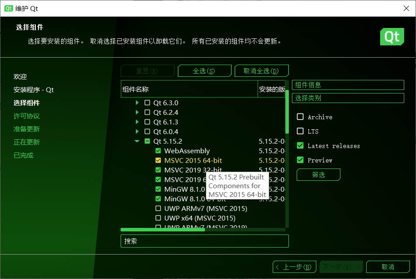Expand the Qt 6.1.3 tree node
The image size is (416, 279).
137,122
